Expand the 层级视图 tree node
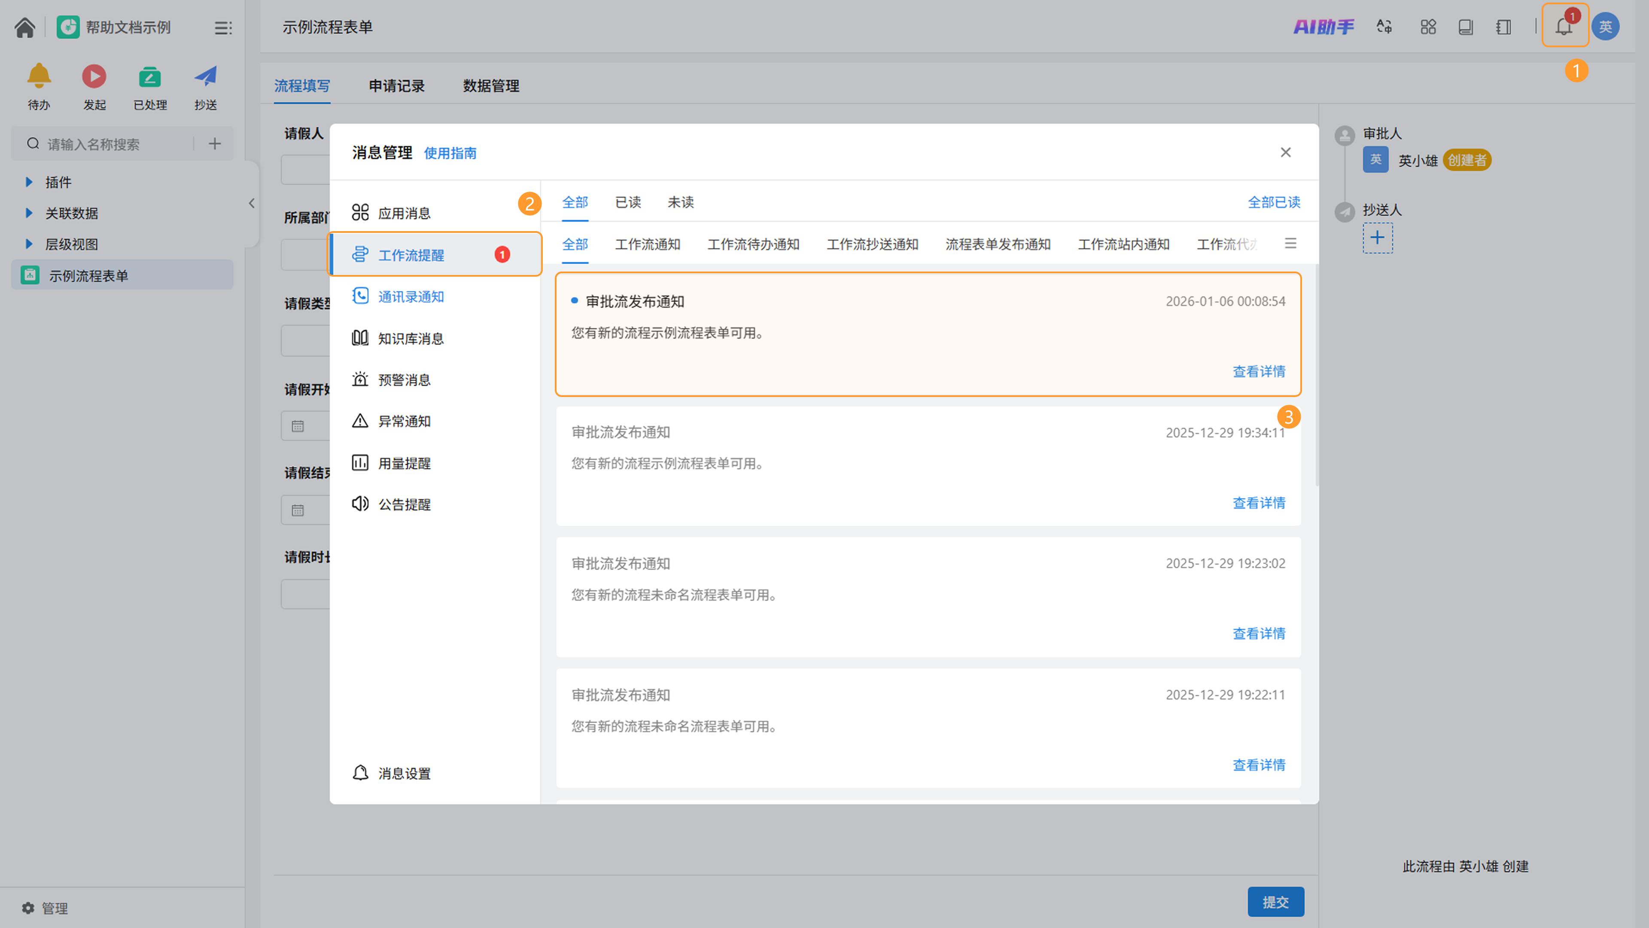1649x928 pixels. (x=29, y=244)
